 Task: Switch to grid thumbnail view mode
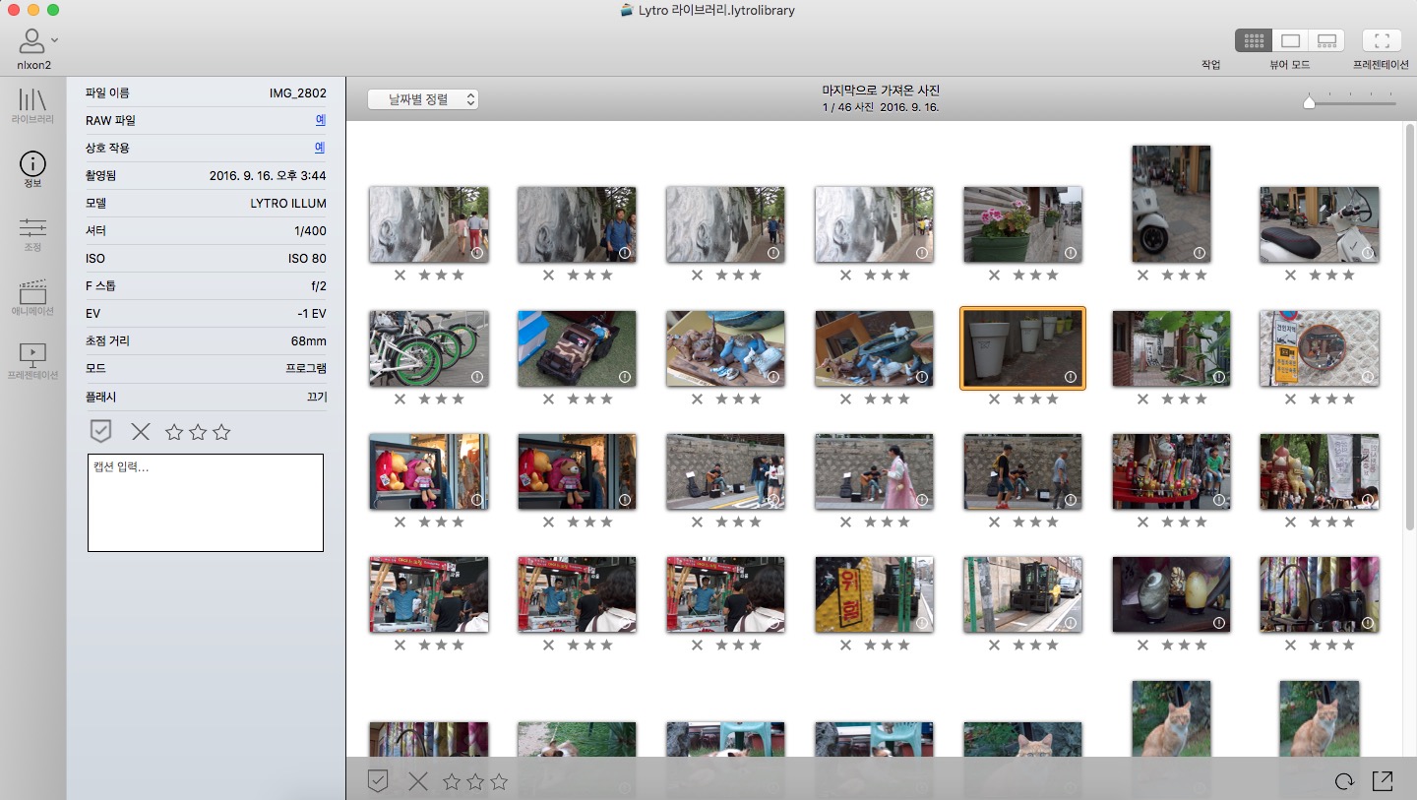(x=1254, y=40)
